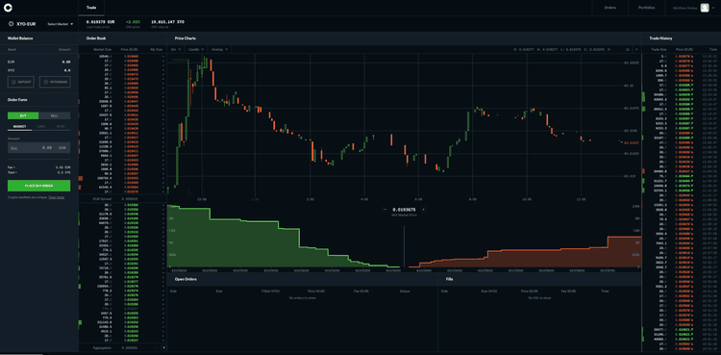Click the 24h volume 19,815,147 XYO
721x355 pixels.
tap(167, 21)
